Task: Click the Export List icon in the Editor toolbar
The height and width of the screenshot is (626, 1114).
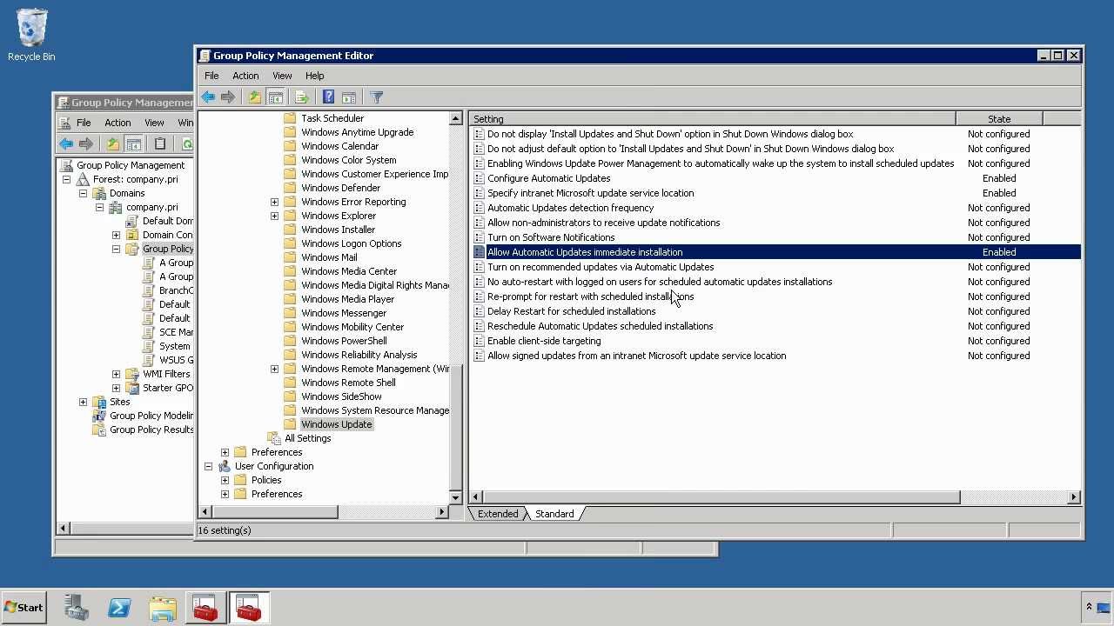Action: 302,97
